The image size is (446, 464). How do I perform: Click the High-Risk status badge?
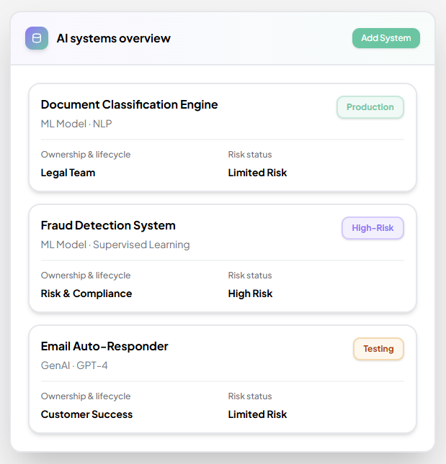click(373, 228)
